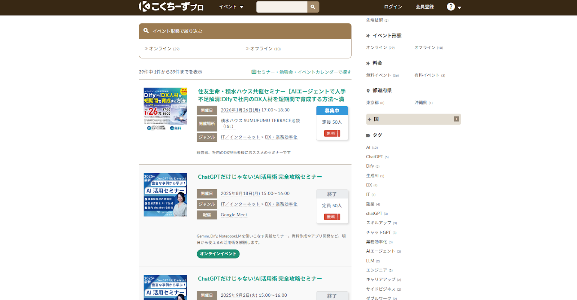The width and height of the screenshot is (577, 300).
Task: Select the 生成AI (5) tag
Action: click(375, 176)
